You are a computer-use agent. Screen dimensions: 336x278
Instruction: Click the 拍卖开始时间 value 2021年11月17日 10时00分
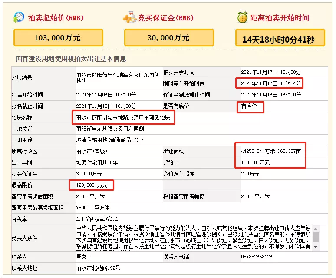click(x=271, y=72)
